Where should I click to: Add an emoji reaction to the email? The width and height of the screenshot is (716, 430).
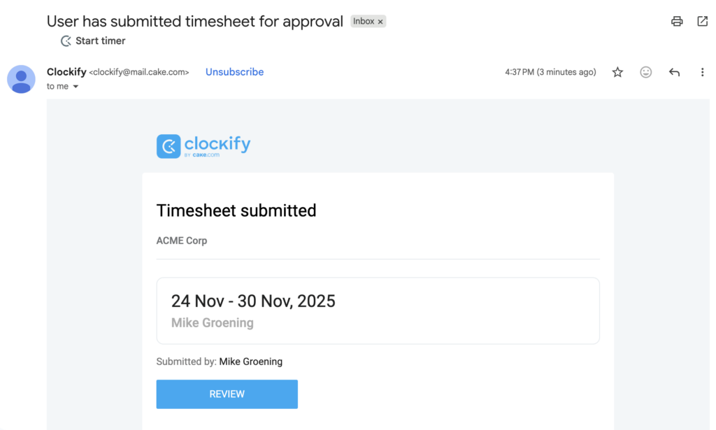(x=646, y=72)
